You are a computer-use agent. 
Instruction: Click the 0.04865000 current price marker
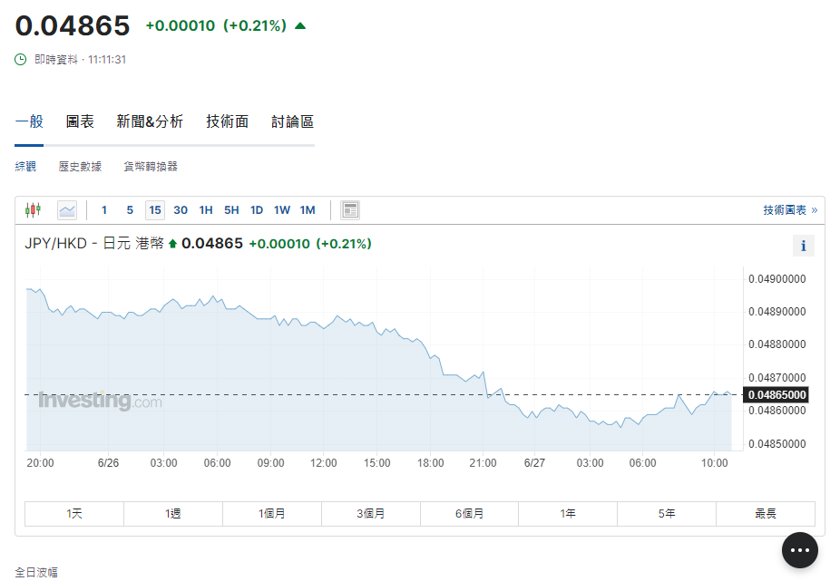pos(777,395)
